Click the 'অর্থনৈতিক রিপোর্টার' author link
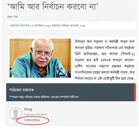This screenshot has width=139, height=129. (x=19, y=26)
